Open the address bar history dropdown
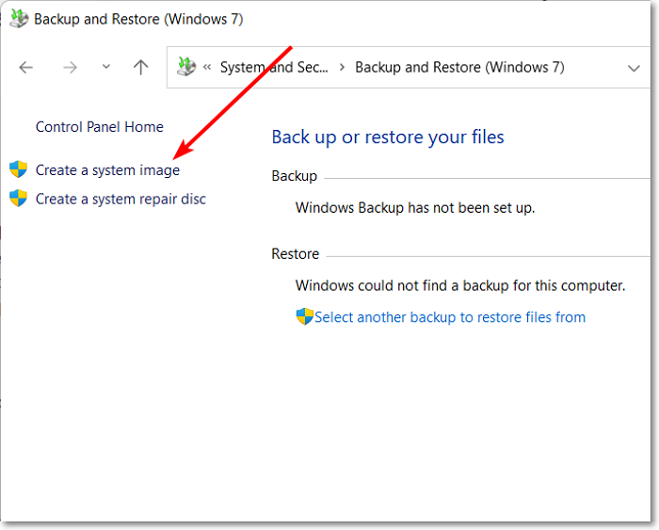The height and width of the screenshot is (530, 659). pos(634,68)
